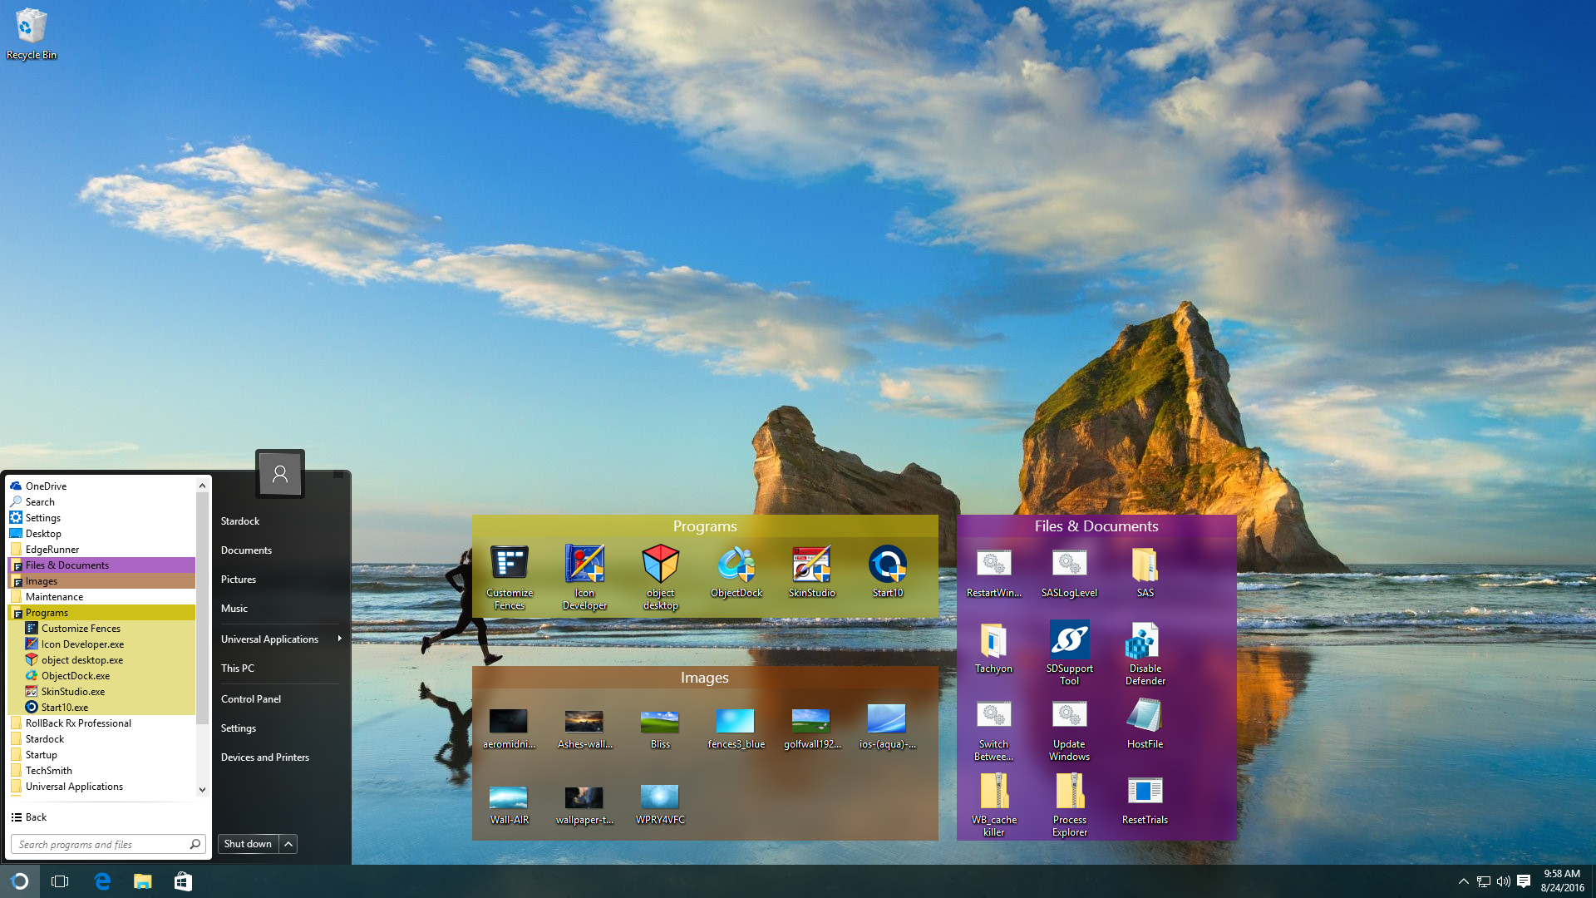Open Recycle Bin on desktop
The width and height of the screenshot is (1596, 898).
pos(32,27)
